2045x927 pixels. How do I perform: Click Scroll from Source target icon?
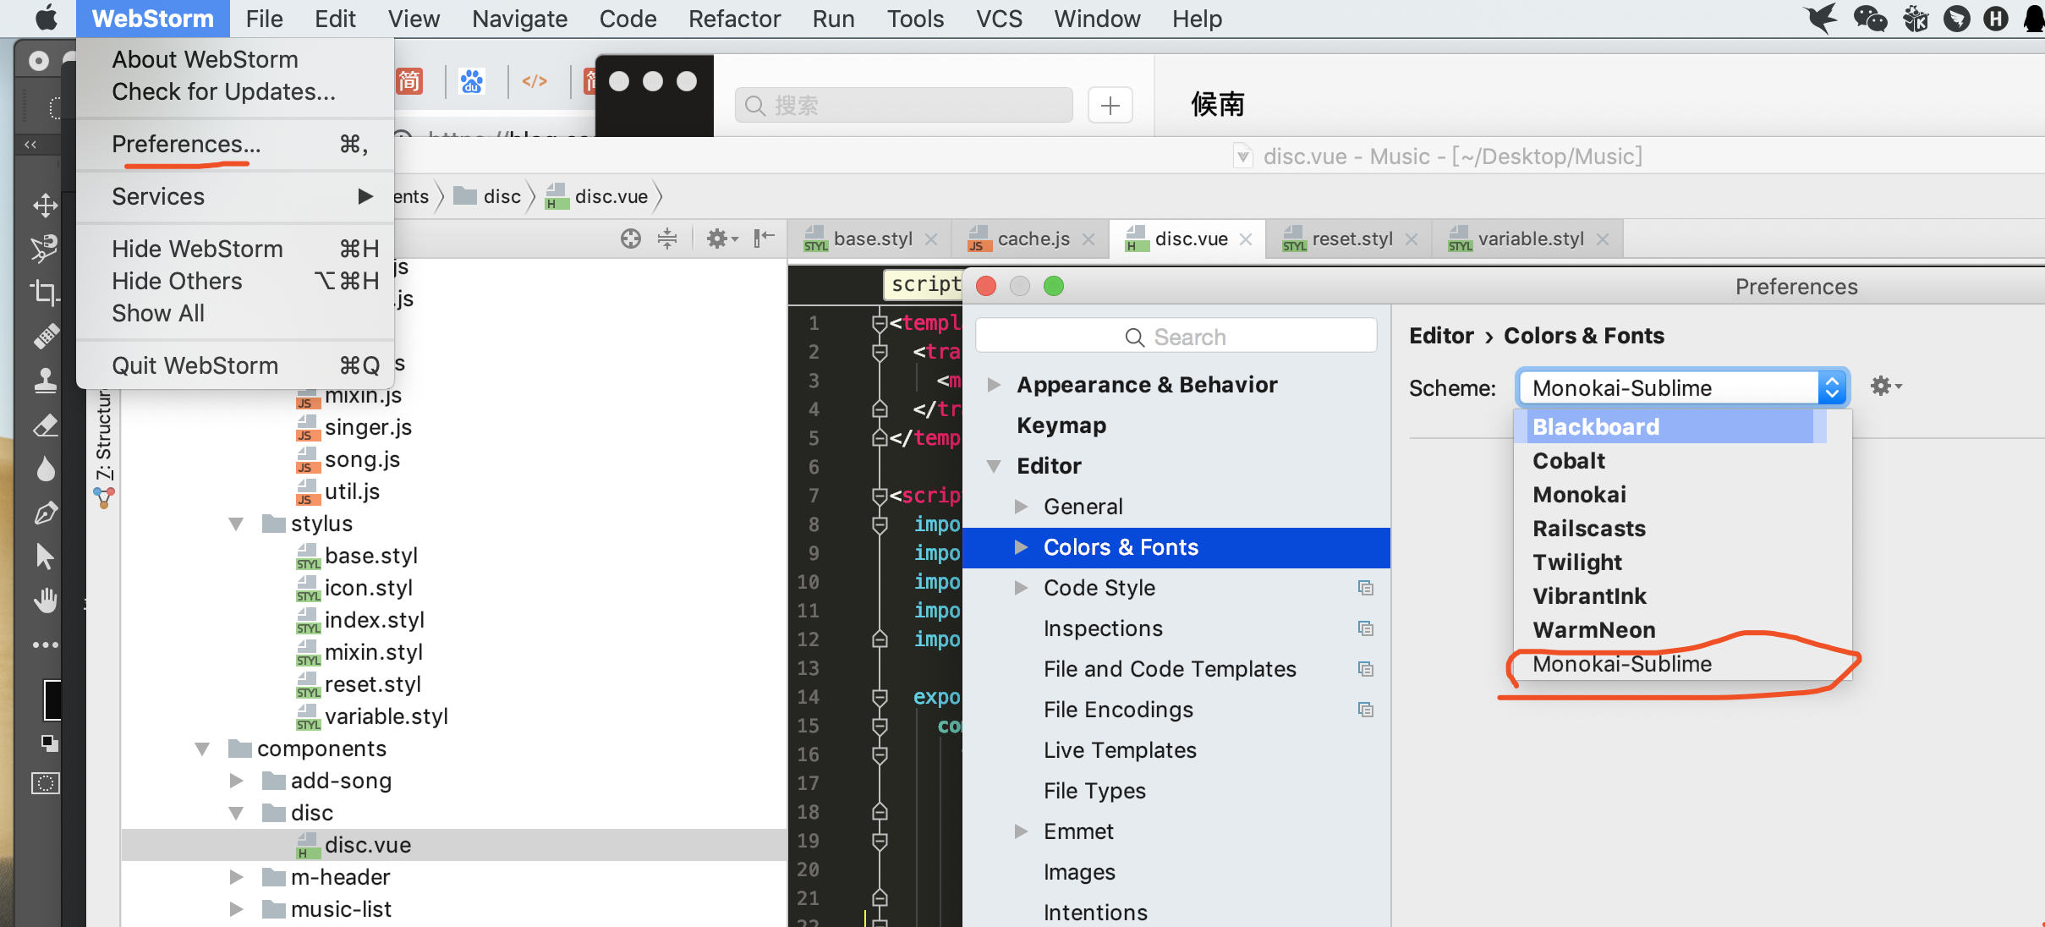point(630,239)
